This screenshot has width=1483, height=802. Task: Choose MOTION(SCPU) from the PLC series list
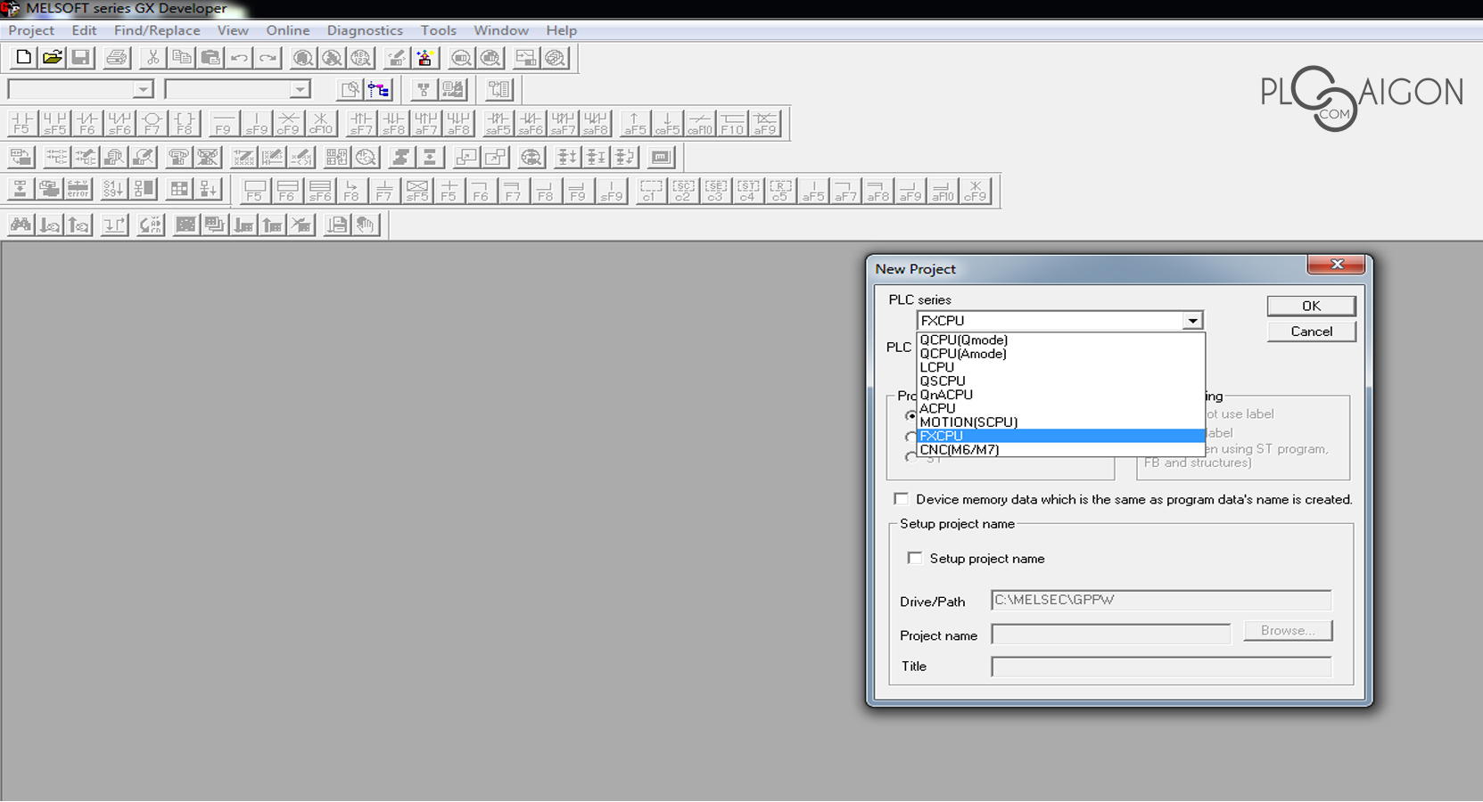[x=1061, y=422]
